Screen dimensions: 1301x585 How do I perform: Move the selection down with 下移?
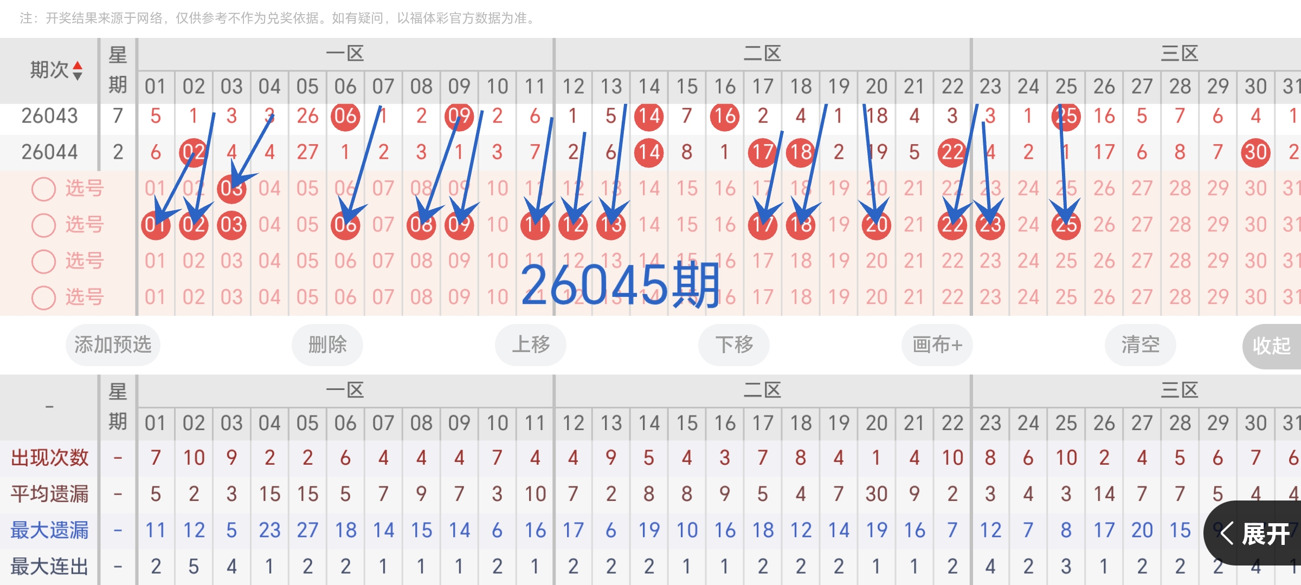point(733,344)
